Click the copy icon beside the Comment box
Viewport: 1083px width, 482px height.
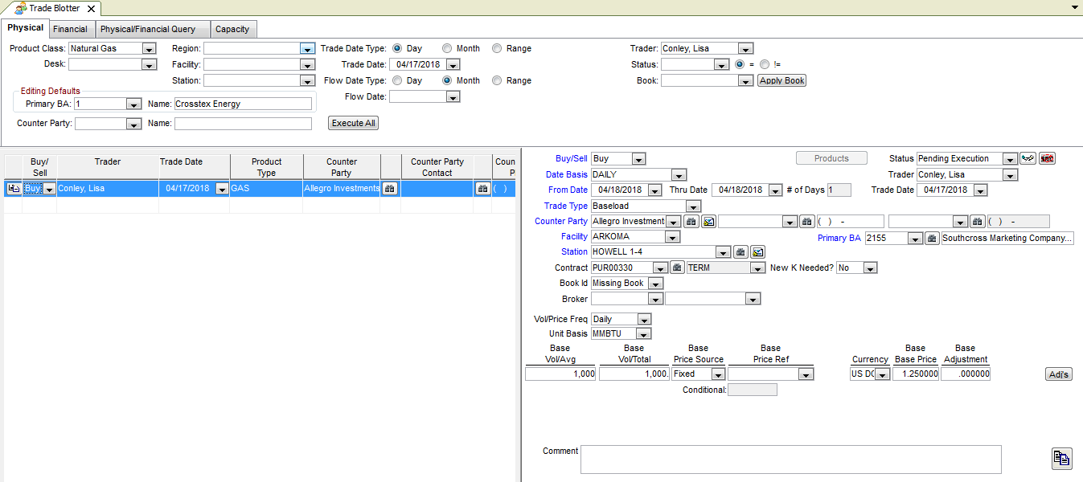coord(1061,458)
